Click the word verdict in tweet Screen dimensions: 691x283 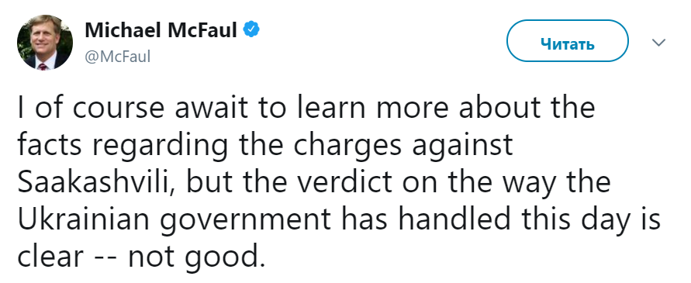point(334,182)
